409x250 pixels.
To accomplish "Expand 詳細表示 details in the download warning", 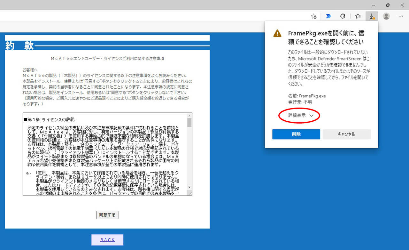I will pos(297,116).
